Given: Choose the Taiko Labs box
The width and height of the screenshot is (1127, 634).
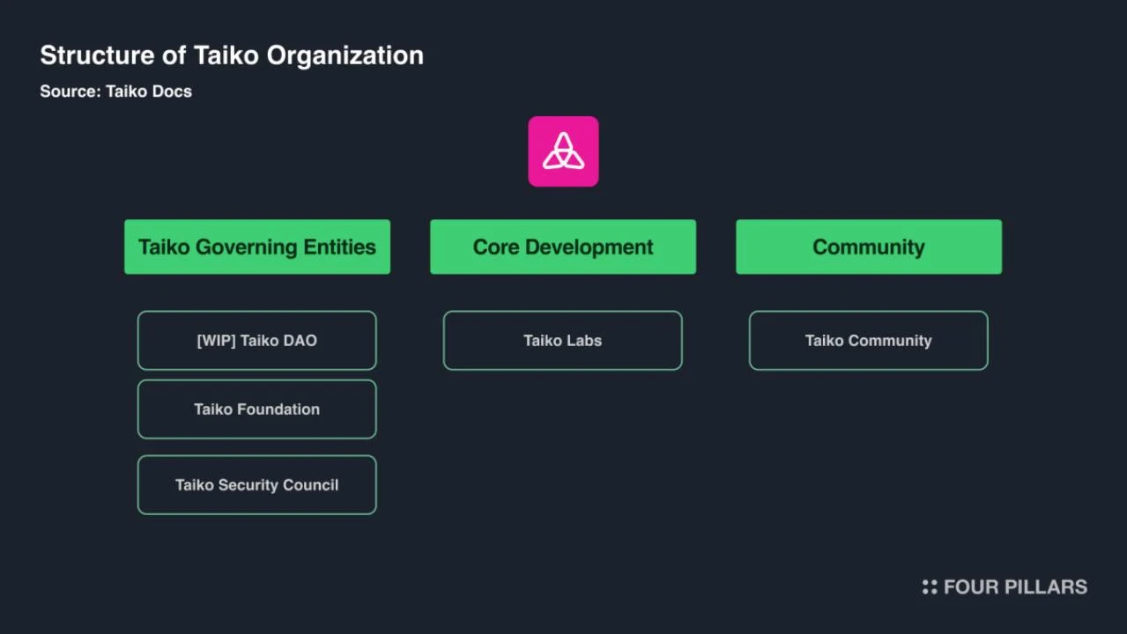Looking at the screenshot, I should (x=562, y=341).
